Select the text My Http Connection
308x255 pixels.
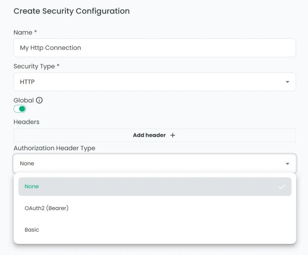click(x=50, y=48)
